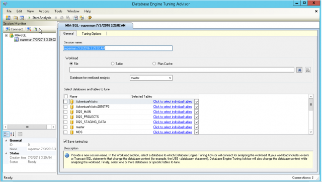
Task: Click the grayed Preview workload icon
Action: click(307, 70)
